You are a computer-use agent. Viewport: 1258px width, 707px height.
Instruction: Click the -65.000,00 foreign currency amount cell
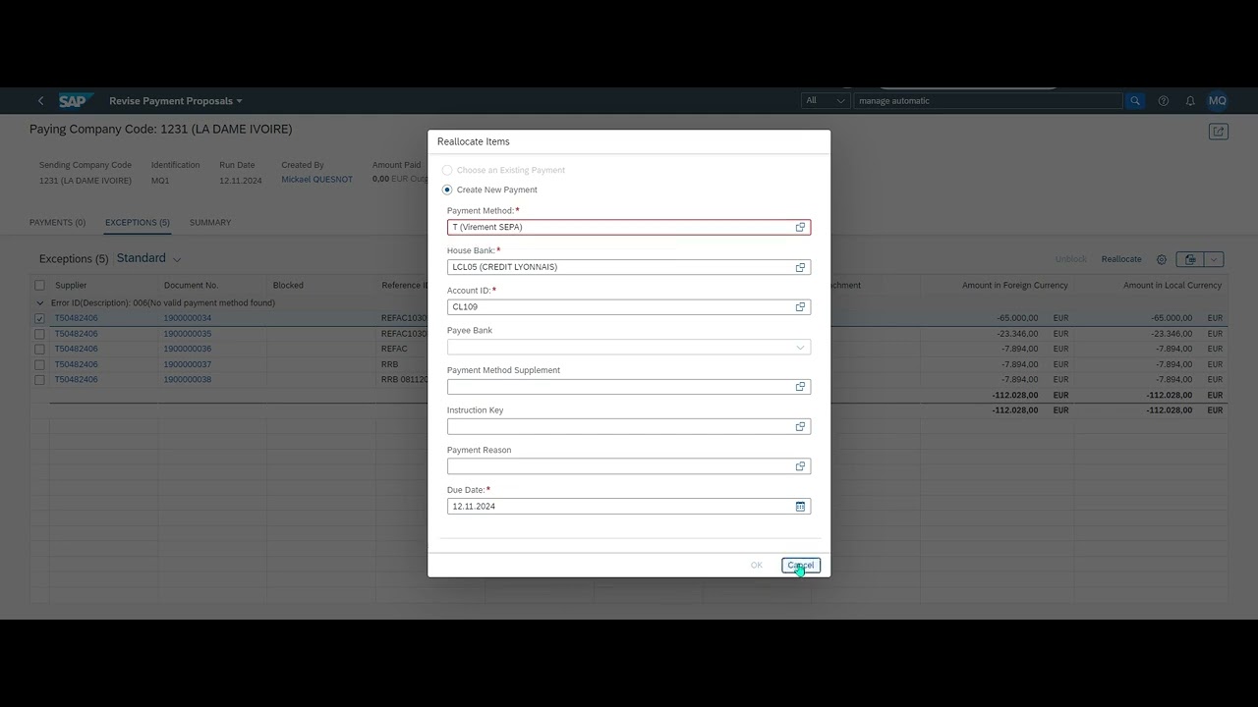coord(1017,318)
